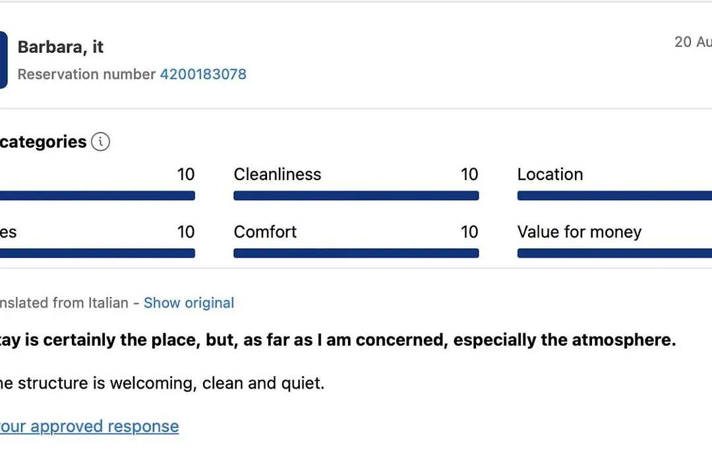Click the Cleanliness category label

click(x=278, y=175)
